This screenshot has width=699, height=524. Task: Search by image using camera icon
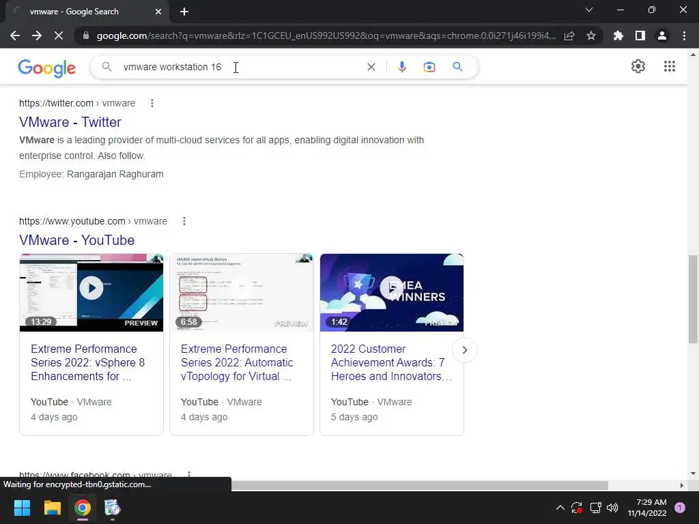(x=429, y=67)
